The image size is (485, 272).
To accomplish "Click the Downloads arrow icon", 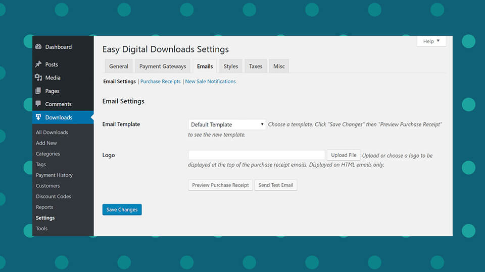I will click(38, 117).
